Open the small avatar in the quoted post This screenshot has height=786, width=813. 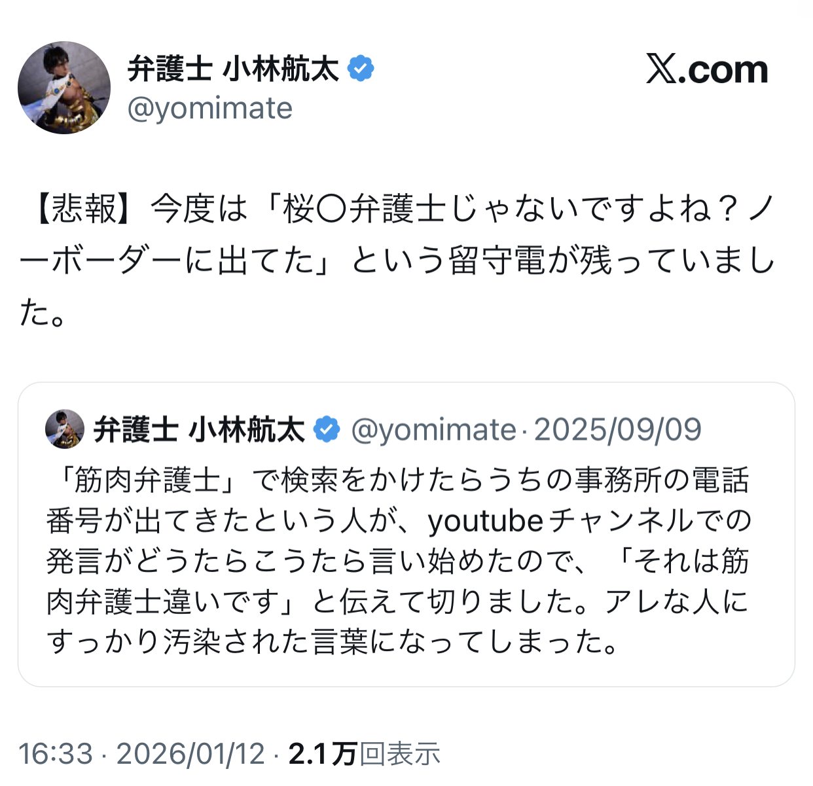click(64, 429)
